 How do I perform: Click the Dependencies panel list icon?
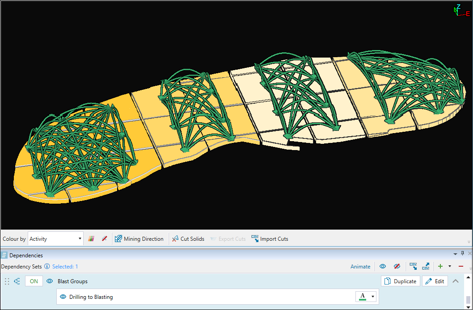(4, 256)
